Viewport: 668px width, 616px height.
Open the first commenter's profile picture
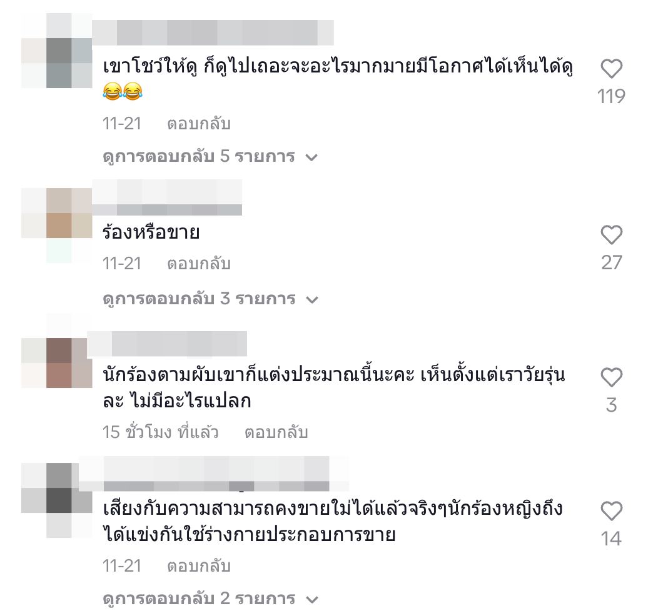pyautogui.click(x=57, y=51)
